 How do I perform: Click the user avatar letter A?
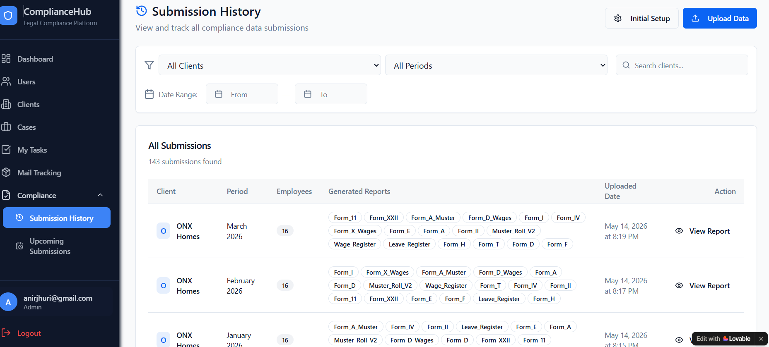point(8,302)
